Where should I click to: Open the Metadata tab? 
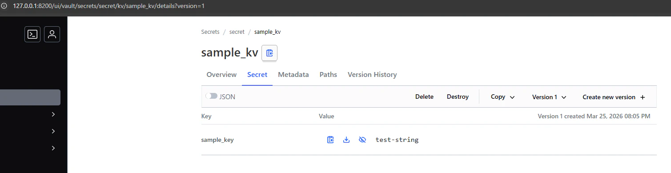(x=293, y=75)
